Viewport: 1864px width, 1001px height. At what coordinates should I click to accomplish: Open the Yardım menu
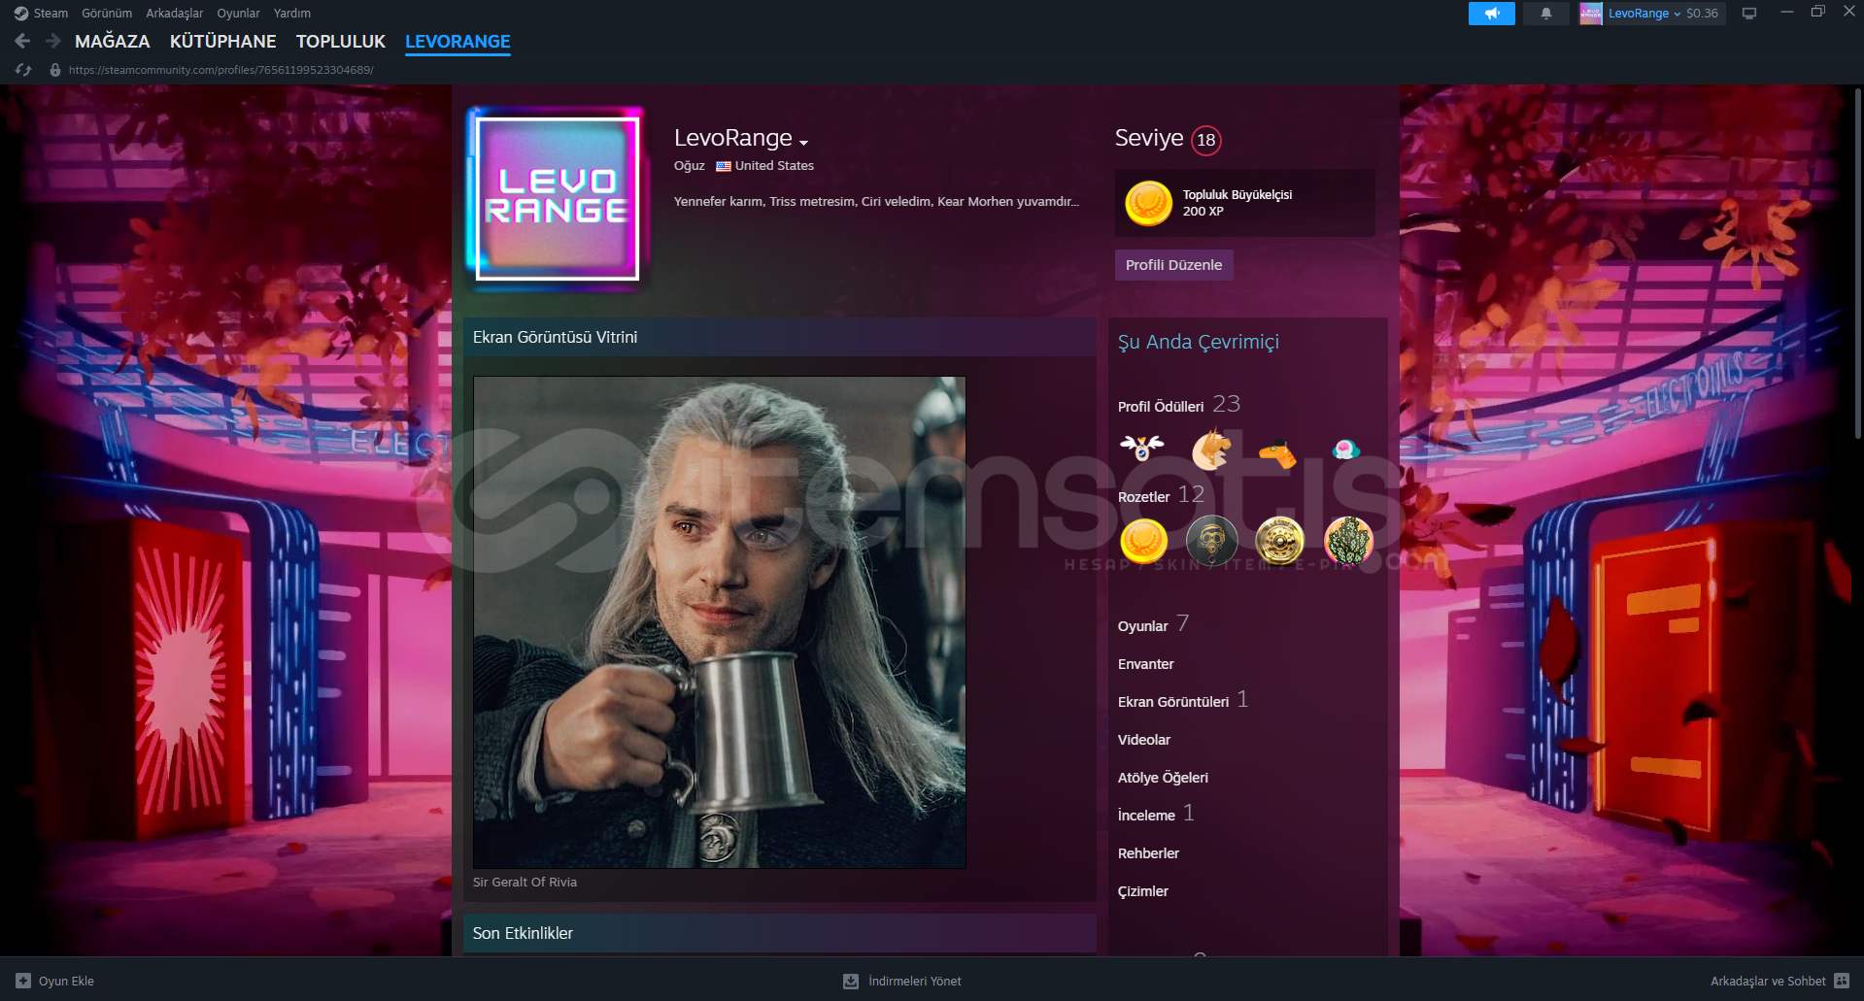click(292, 14)
